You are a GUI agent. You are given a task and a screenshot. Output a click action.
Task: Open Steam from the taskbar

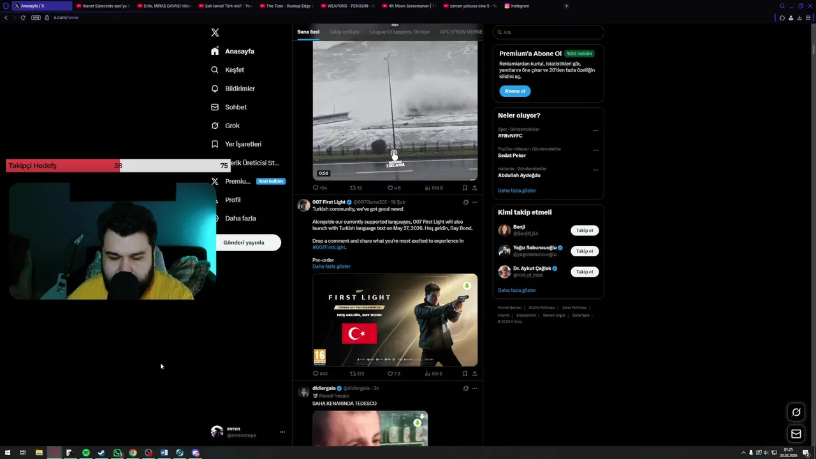pos(101,453)
